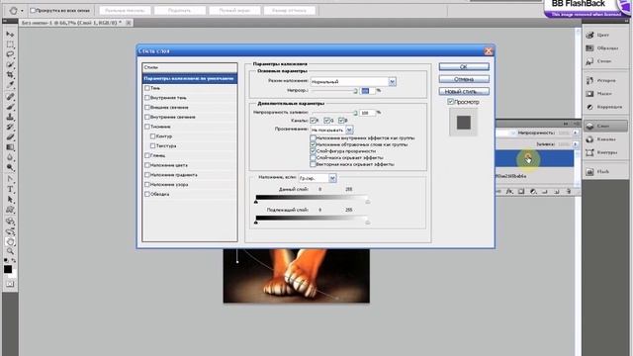The height and width of the screenshot is (356, 633).
Task: Select the Gradient tool
Action: [10, 147]
